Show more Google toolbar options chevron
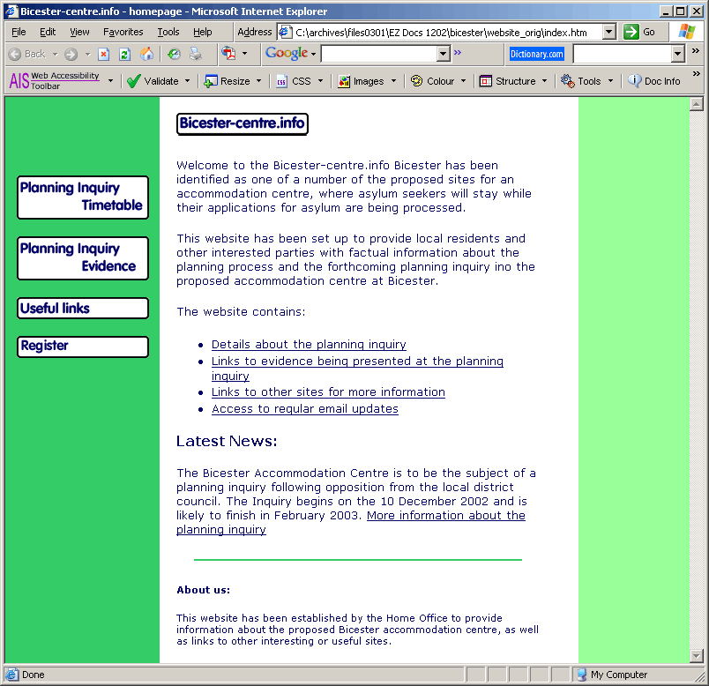This screenshot has height=686, width=709. [x=458, y=52]
